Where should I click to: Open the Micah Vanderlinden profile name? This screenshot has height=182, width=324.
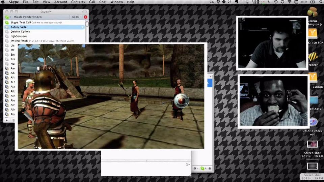(27, 17)
